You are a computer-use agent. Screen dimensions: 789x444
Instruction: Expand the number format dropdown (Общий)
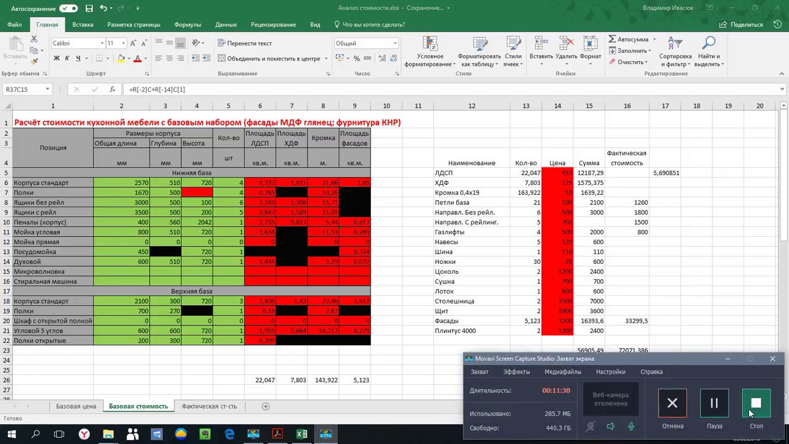[x=395, y=43]
